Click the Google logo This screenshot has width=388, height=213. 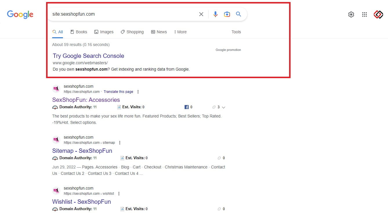20,14
